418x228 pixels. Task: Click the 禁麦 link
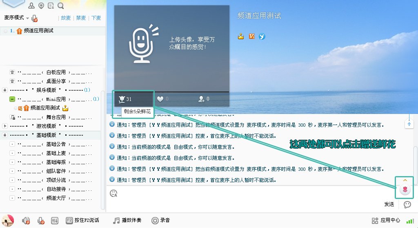pyautogui.click(x=81, y=18)
